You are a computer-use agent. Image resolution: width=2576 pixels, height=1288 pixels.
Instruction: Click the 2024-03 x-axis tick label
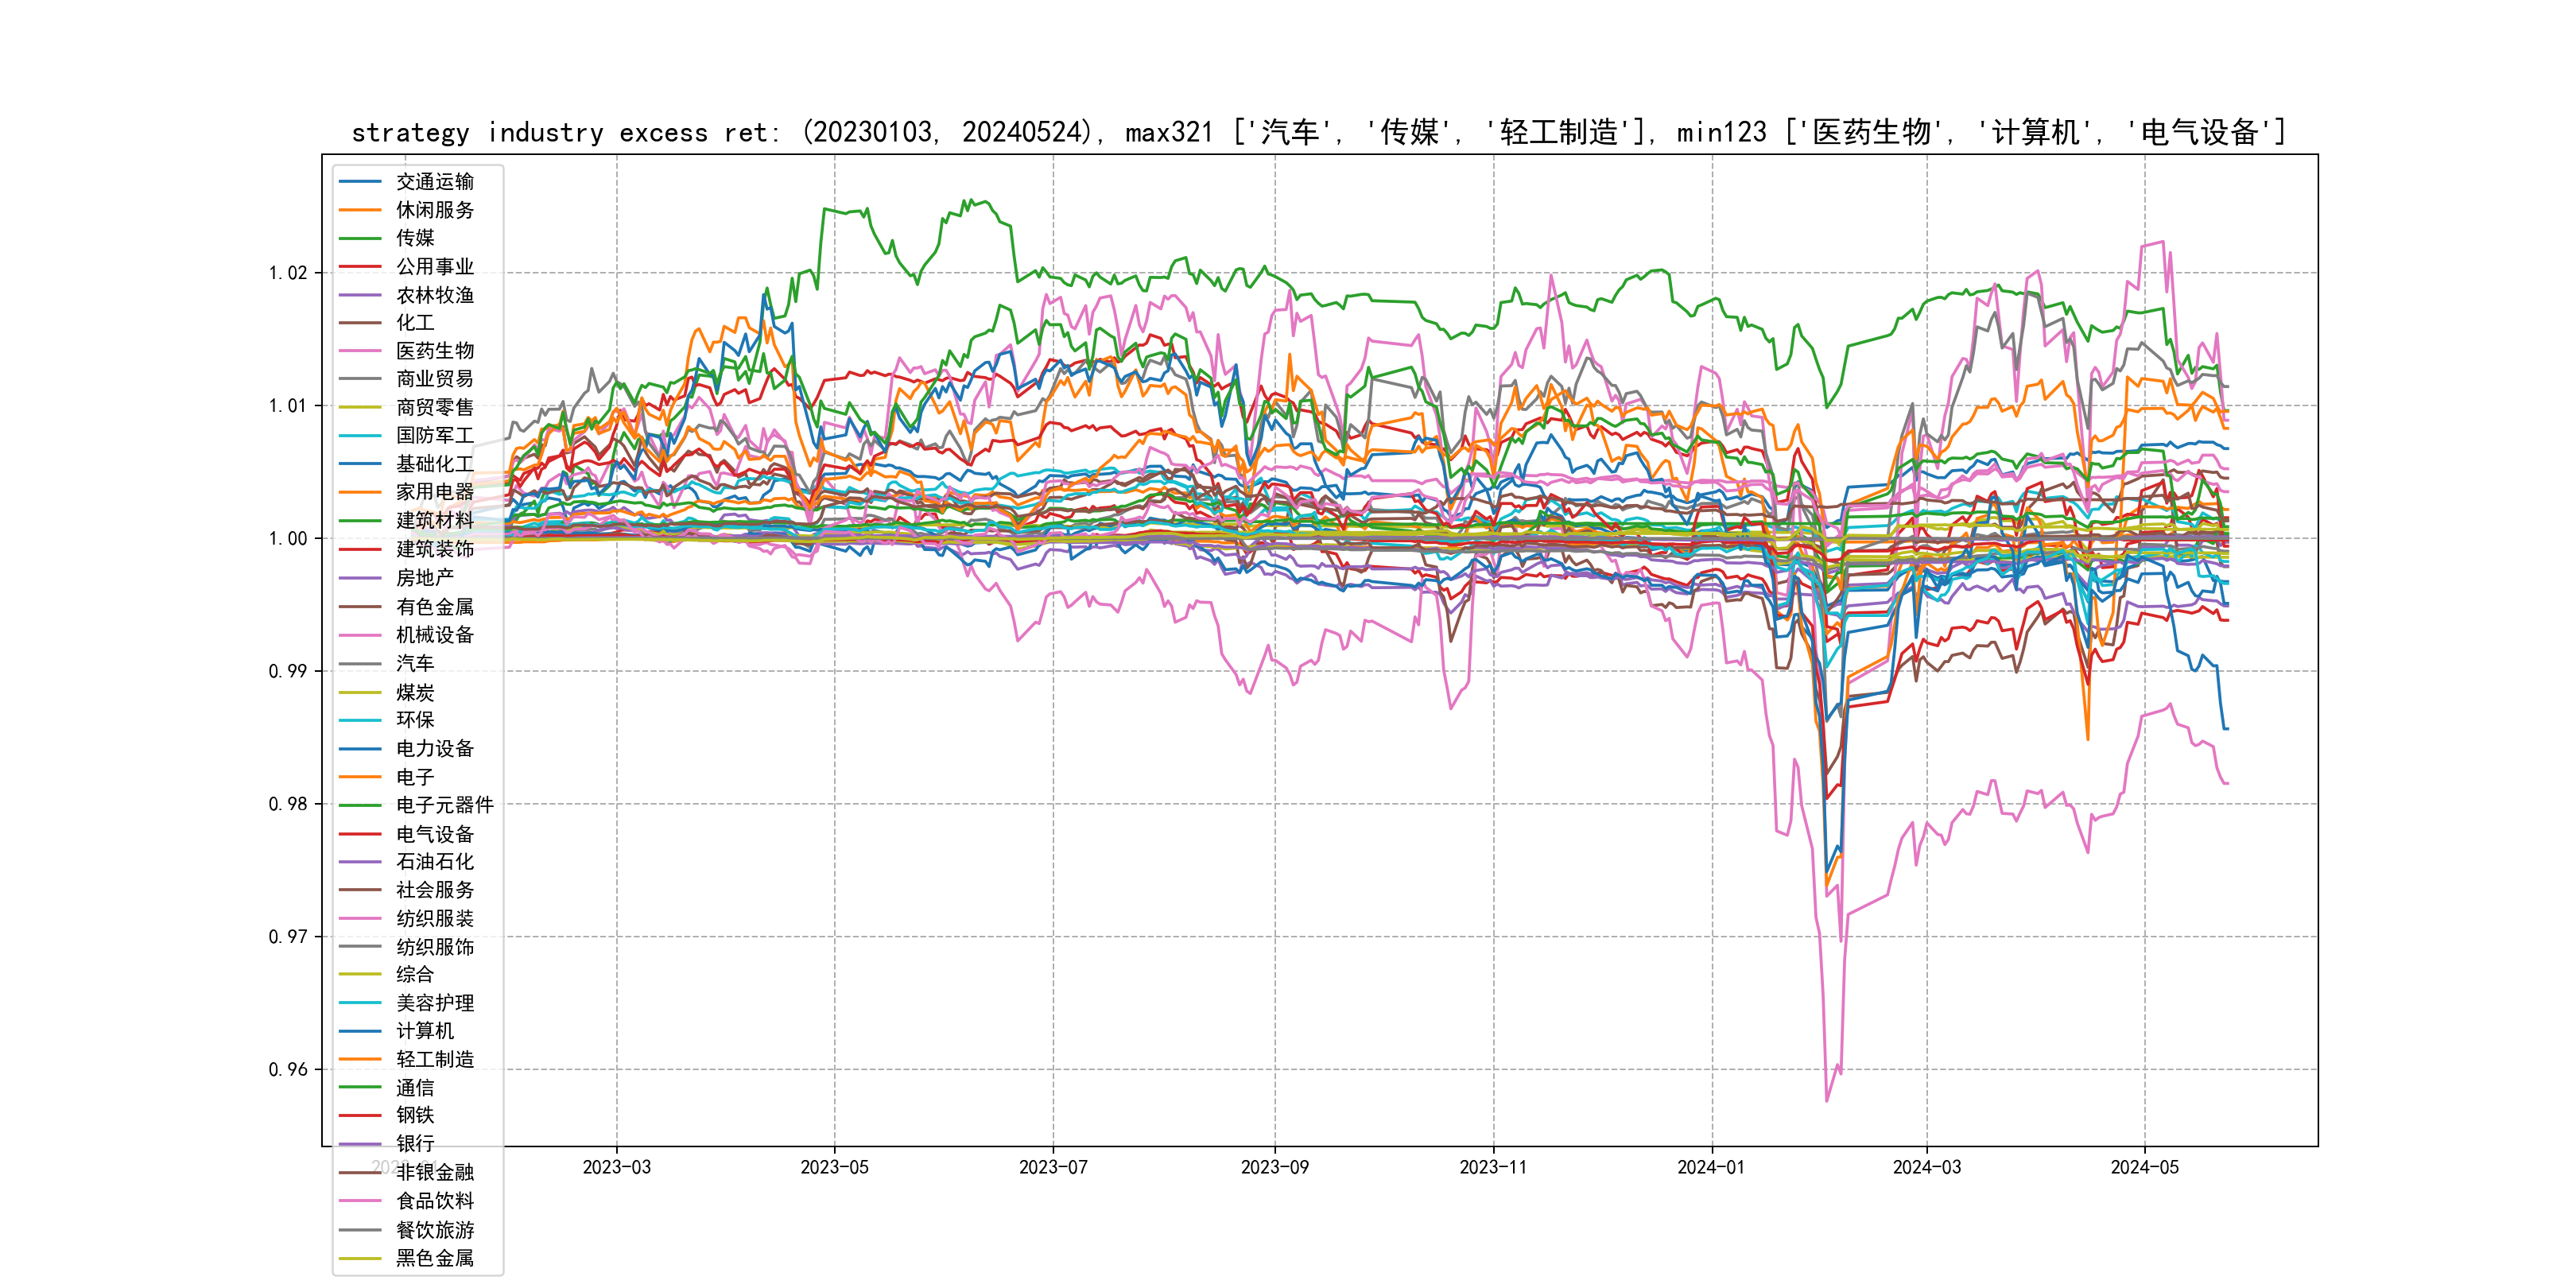pos(1926,1167)
